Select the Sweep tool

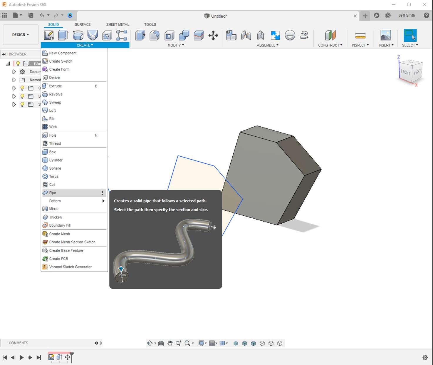(x=55, y=102)
